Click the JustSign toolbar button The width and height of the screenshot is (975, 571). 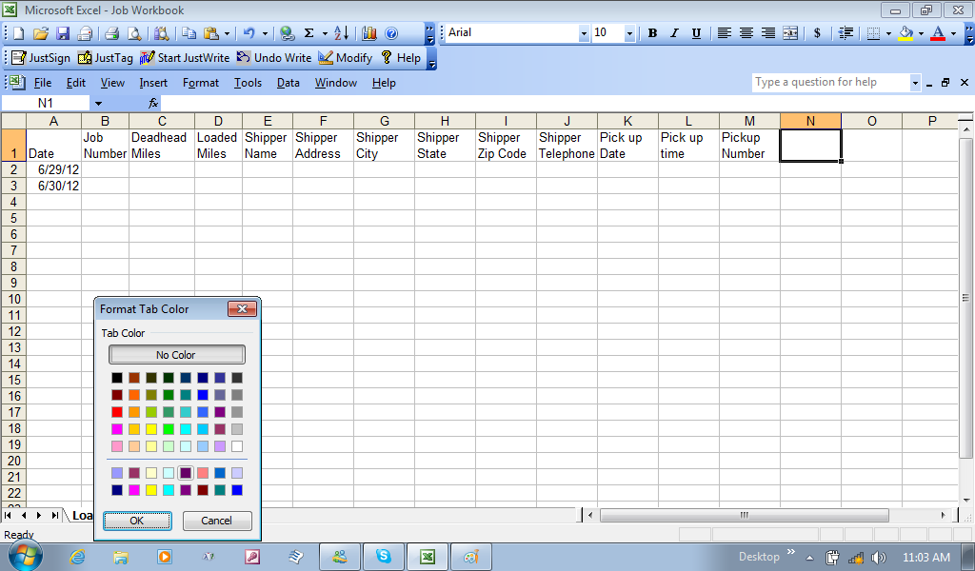[41, 58]
